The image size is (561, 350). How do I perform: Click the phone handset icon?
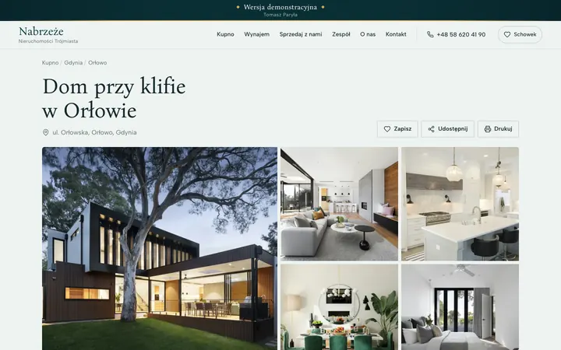click(x=430, y=35)
